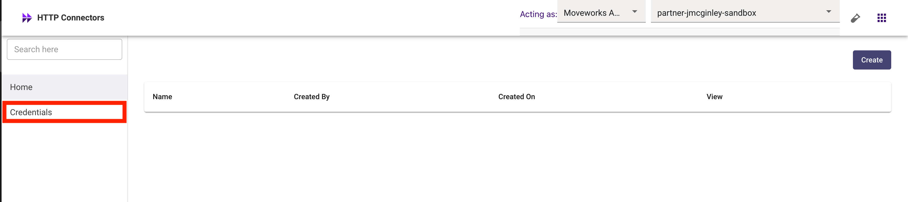Select Credentials in the sidebar

[x=31, y=112]
